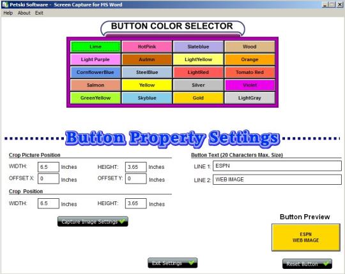
Task: Click the OFFSET X input field
Action: (49, 178)
